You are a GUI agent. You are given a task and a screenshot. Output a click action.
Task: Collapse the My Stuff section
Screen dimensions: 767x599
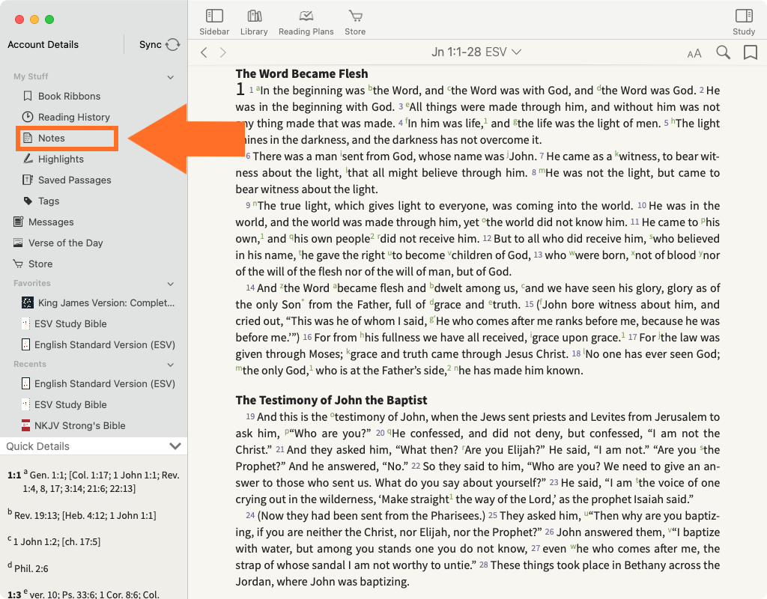[171, 77]
